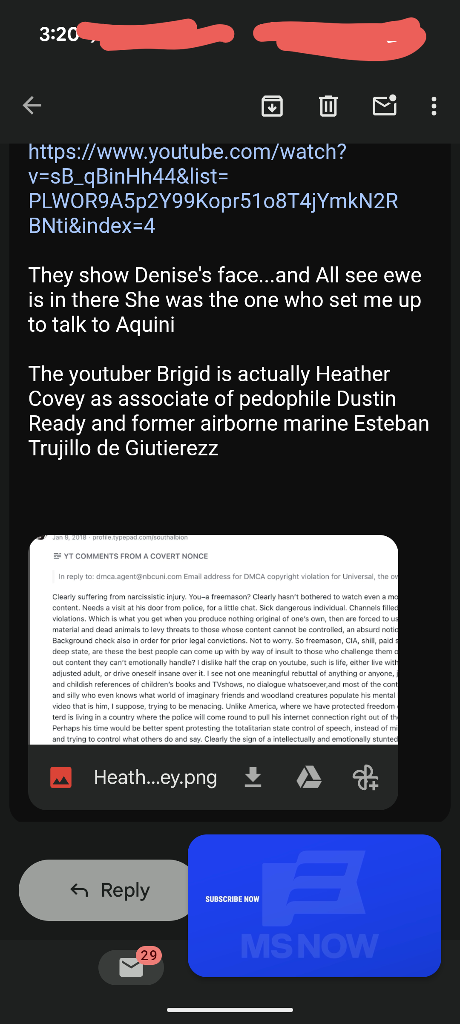Add the attachment to Google Photos

(365, 777)
